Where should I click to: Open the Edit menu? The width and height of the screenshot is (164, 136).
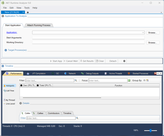[x=11, y=8]
